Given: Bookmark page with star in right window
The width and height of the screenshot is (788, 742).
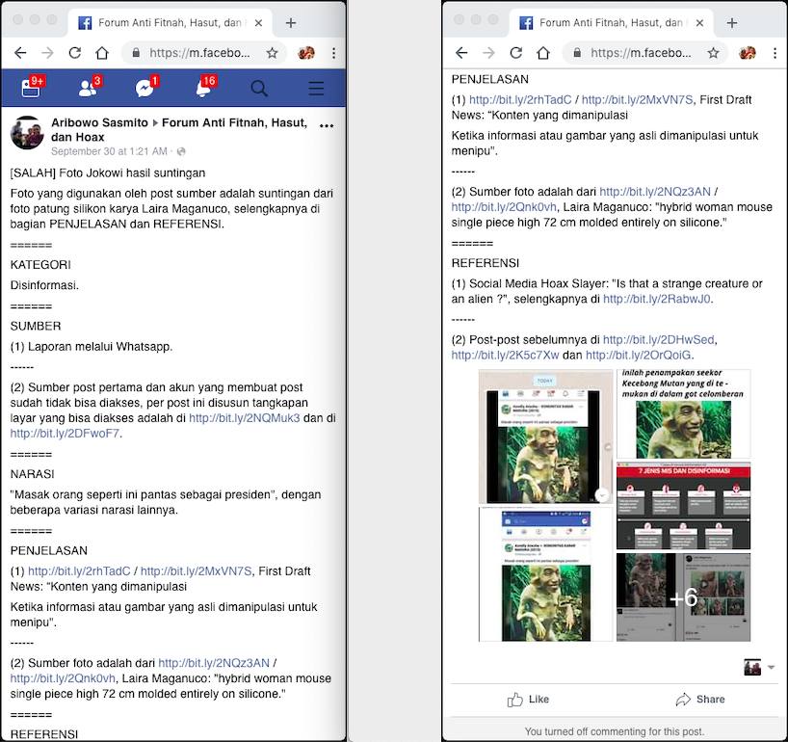Looking at the screenshot, I should [x=713, y=53].
